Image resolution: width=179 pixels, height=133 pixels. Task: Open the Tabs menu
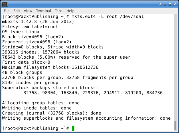pos(59,11)
